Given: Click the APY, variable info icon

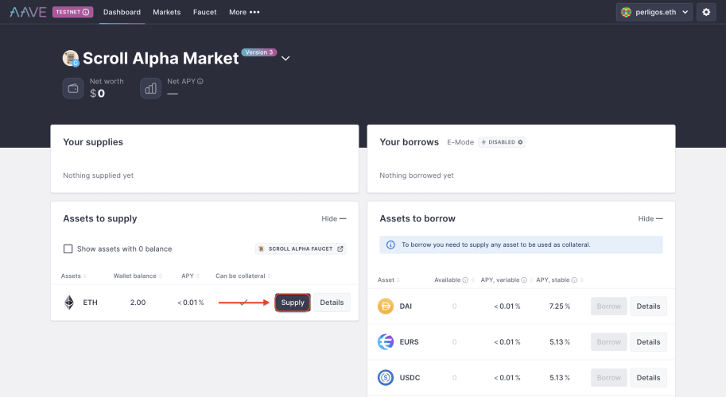Looking at the screenshot, I should [x=524, y=280].
